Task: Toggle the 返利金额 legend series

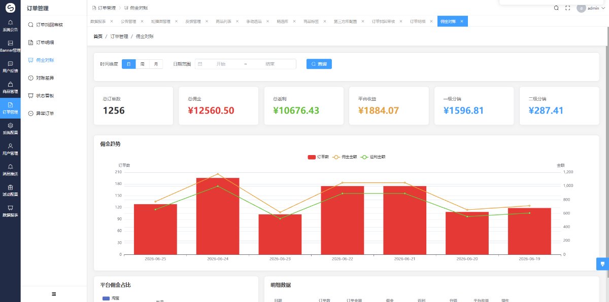Action: (x=373, y=157)
